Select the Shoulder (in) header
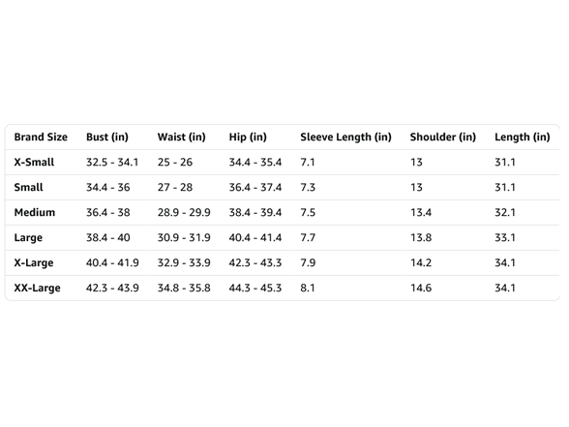 click(x=443, y=137)
